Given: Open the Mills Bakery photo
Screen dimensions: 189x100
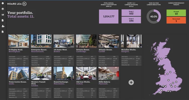Looking at the screenshot, I should click(x=109, y=73).
